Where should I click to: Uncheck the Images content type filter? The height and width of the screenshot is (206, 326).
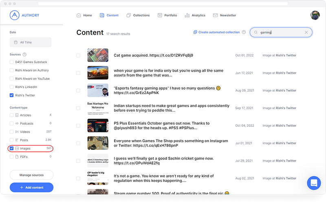click(x=12, y=148)
